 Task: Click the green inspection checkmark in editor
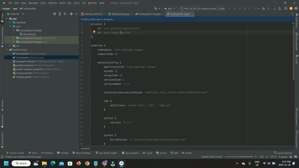click(x=293, y=23)
